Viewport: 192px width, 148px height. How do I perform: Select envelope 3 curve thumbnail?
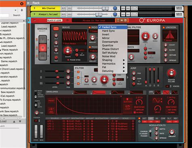pyautogui.click(x=117, y=92)
